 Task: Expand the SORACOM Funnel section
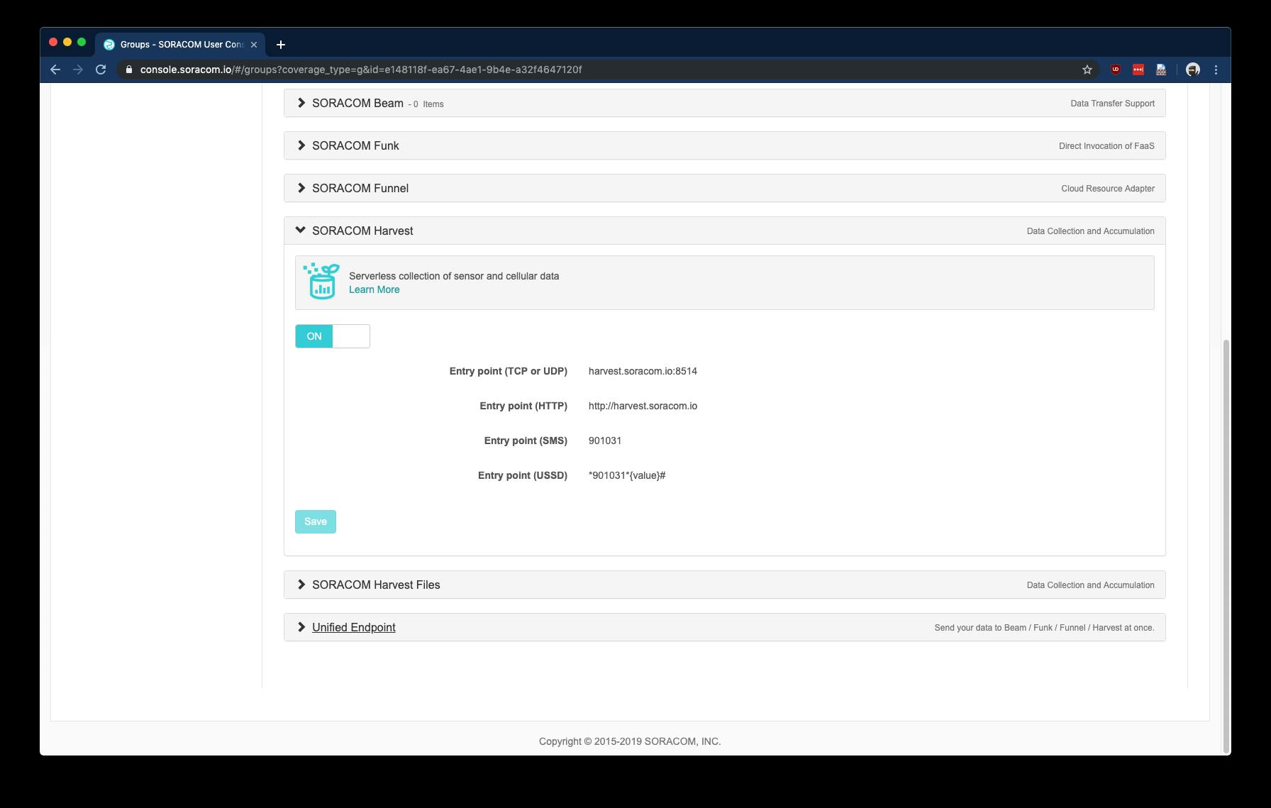360,189
